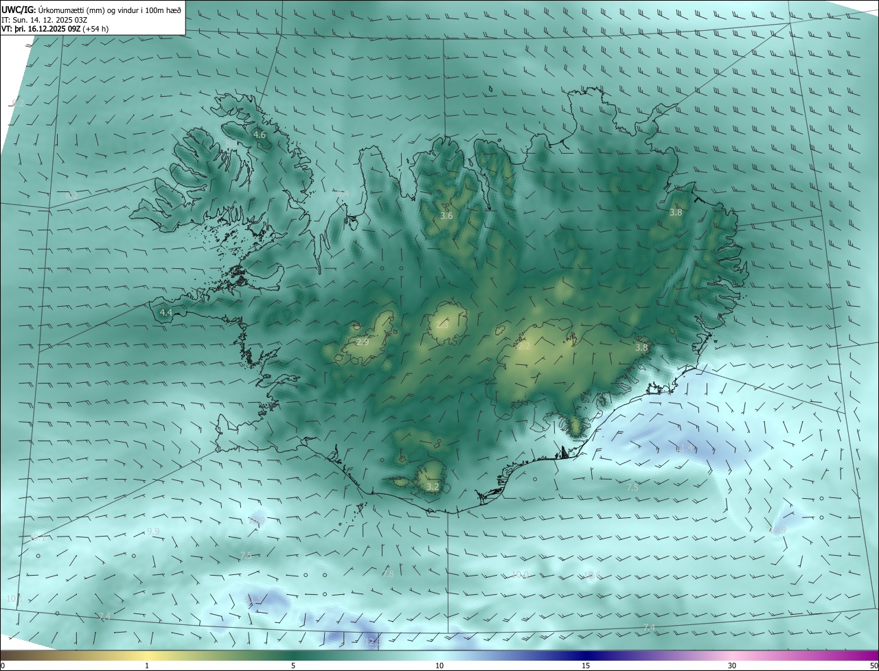This screenshot has height=671, width=879.
Task: Click the 3.2 value near the south coast
Action: pyautogui.click(x=433, y=486)
